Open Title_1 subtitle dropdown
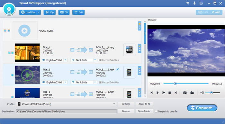The width and height of the screenshot is (225, 124). 95,60
